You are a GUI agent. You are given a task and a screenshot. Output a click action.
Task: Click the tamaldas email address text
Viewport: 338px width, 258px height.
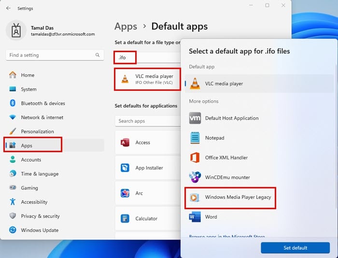click(63, 34)
